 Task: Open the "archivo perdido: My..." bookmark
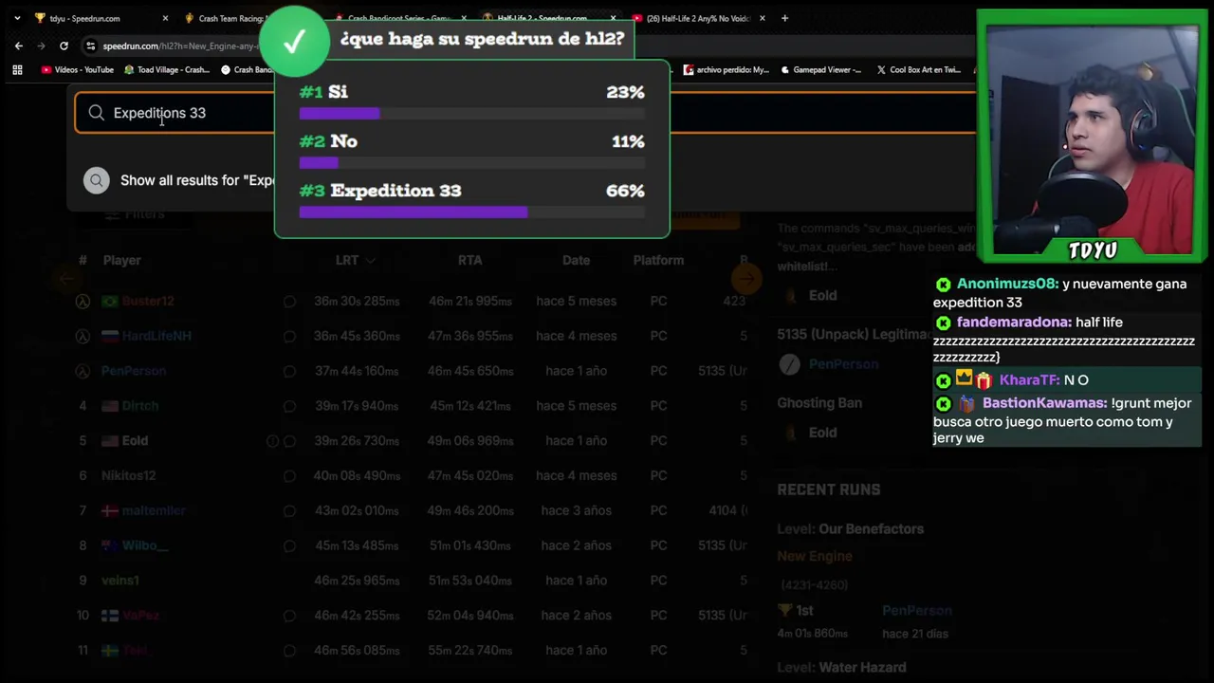(x=727, y=69)
